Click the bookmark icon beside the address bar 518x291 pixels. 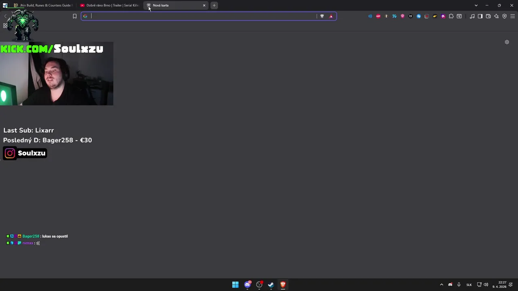pyautogui.click(x=74, y=16)
